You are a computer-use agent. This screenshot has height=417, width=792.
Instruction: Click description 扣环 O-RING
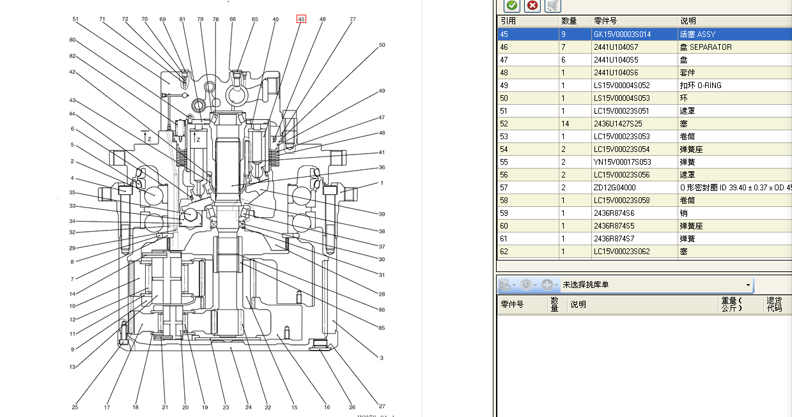[x=701, y=86]
